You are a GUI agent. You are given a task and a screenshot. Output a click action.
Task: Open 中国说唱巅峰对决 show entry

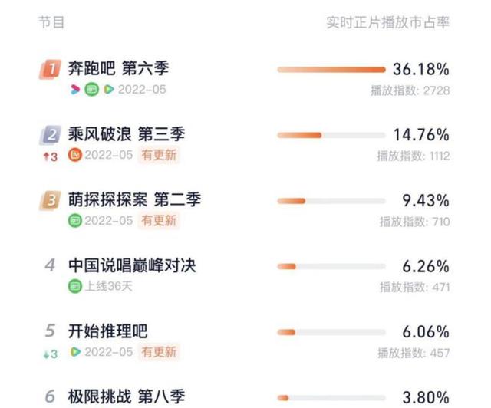click(x=132, y=265)
